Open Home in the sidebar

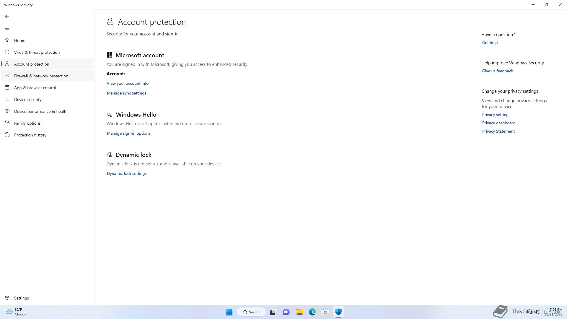(x=47, y=40)
